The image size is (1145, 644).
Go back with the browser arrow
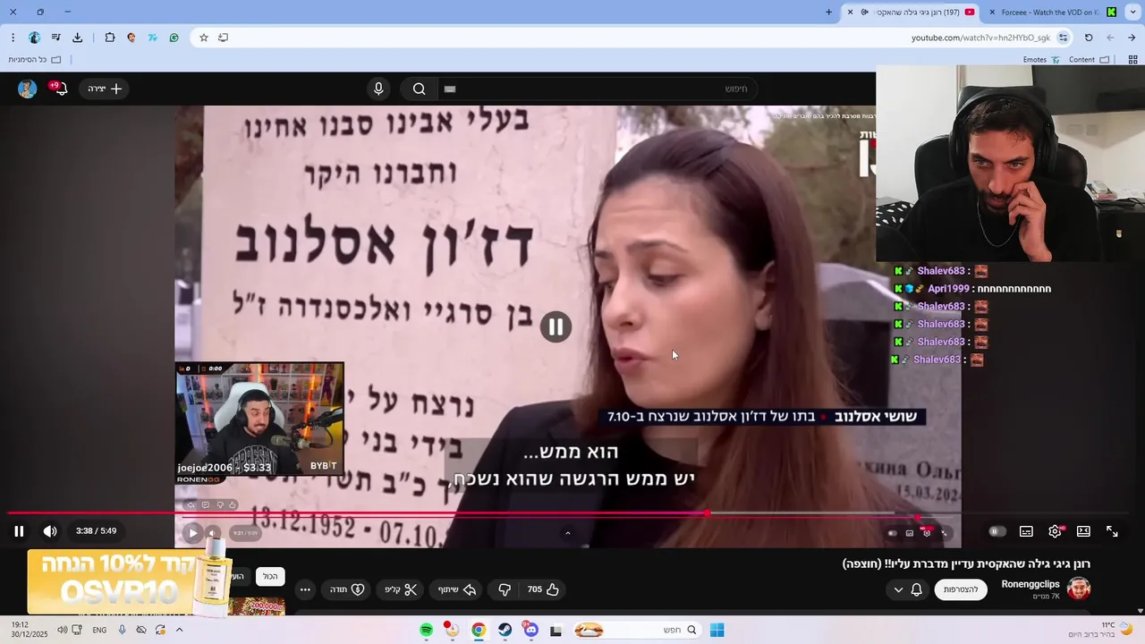1132,38
